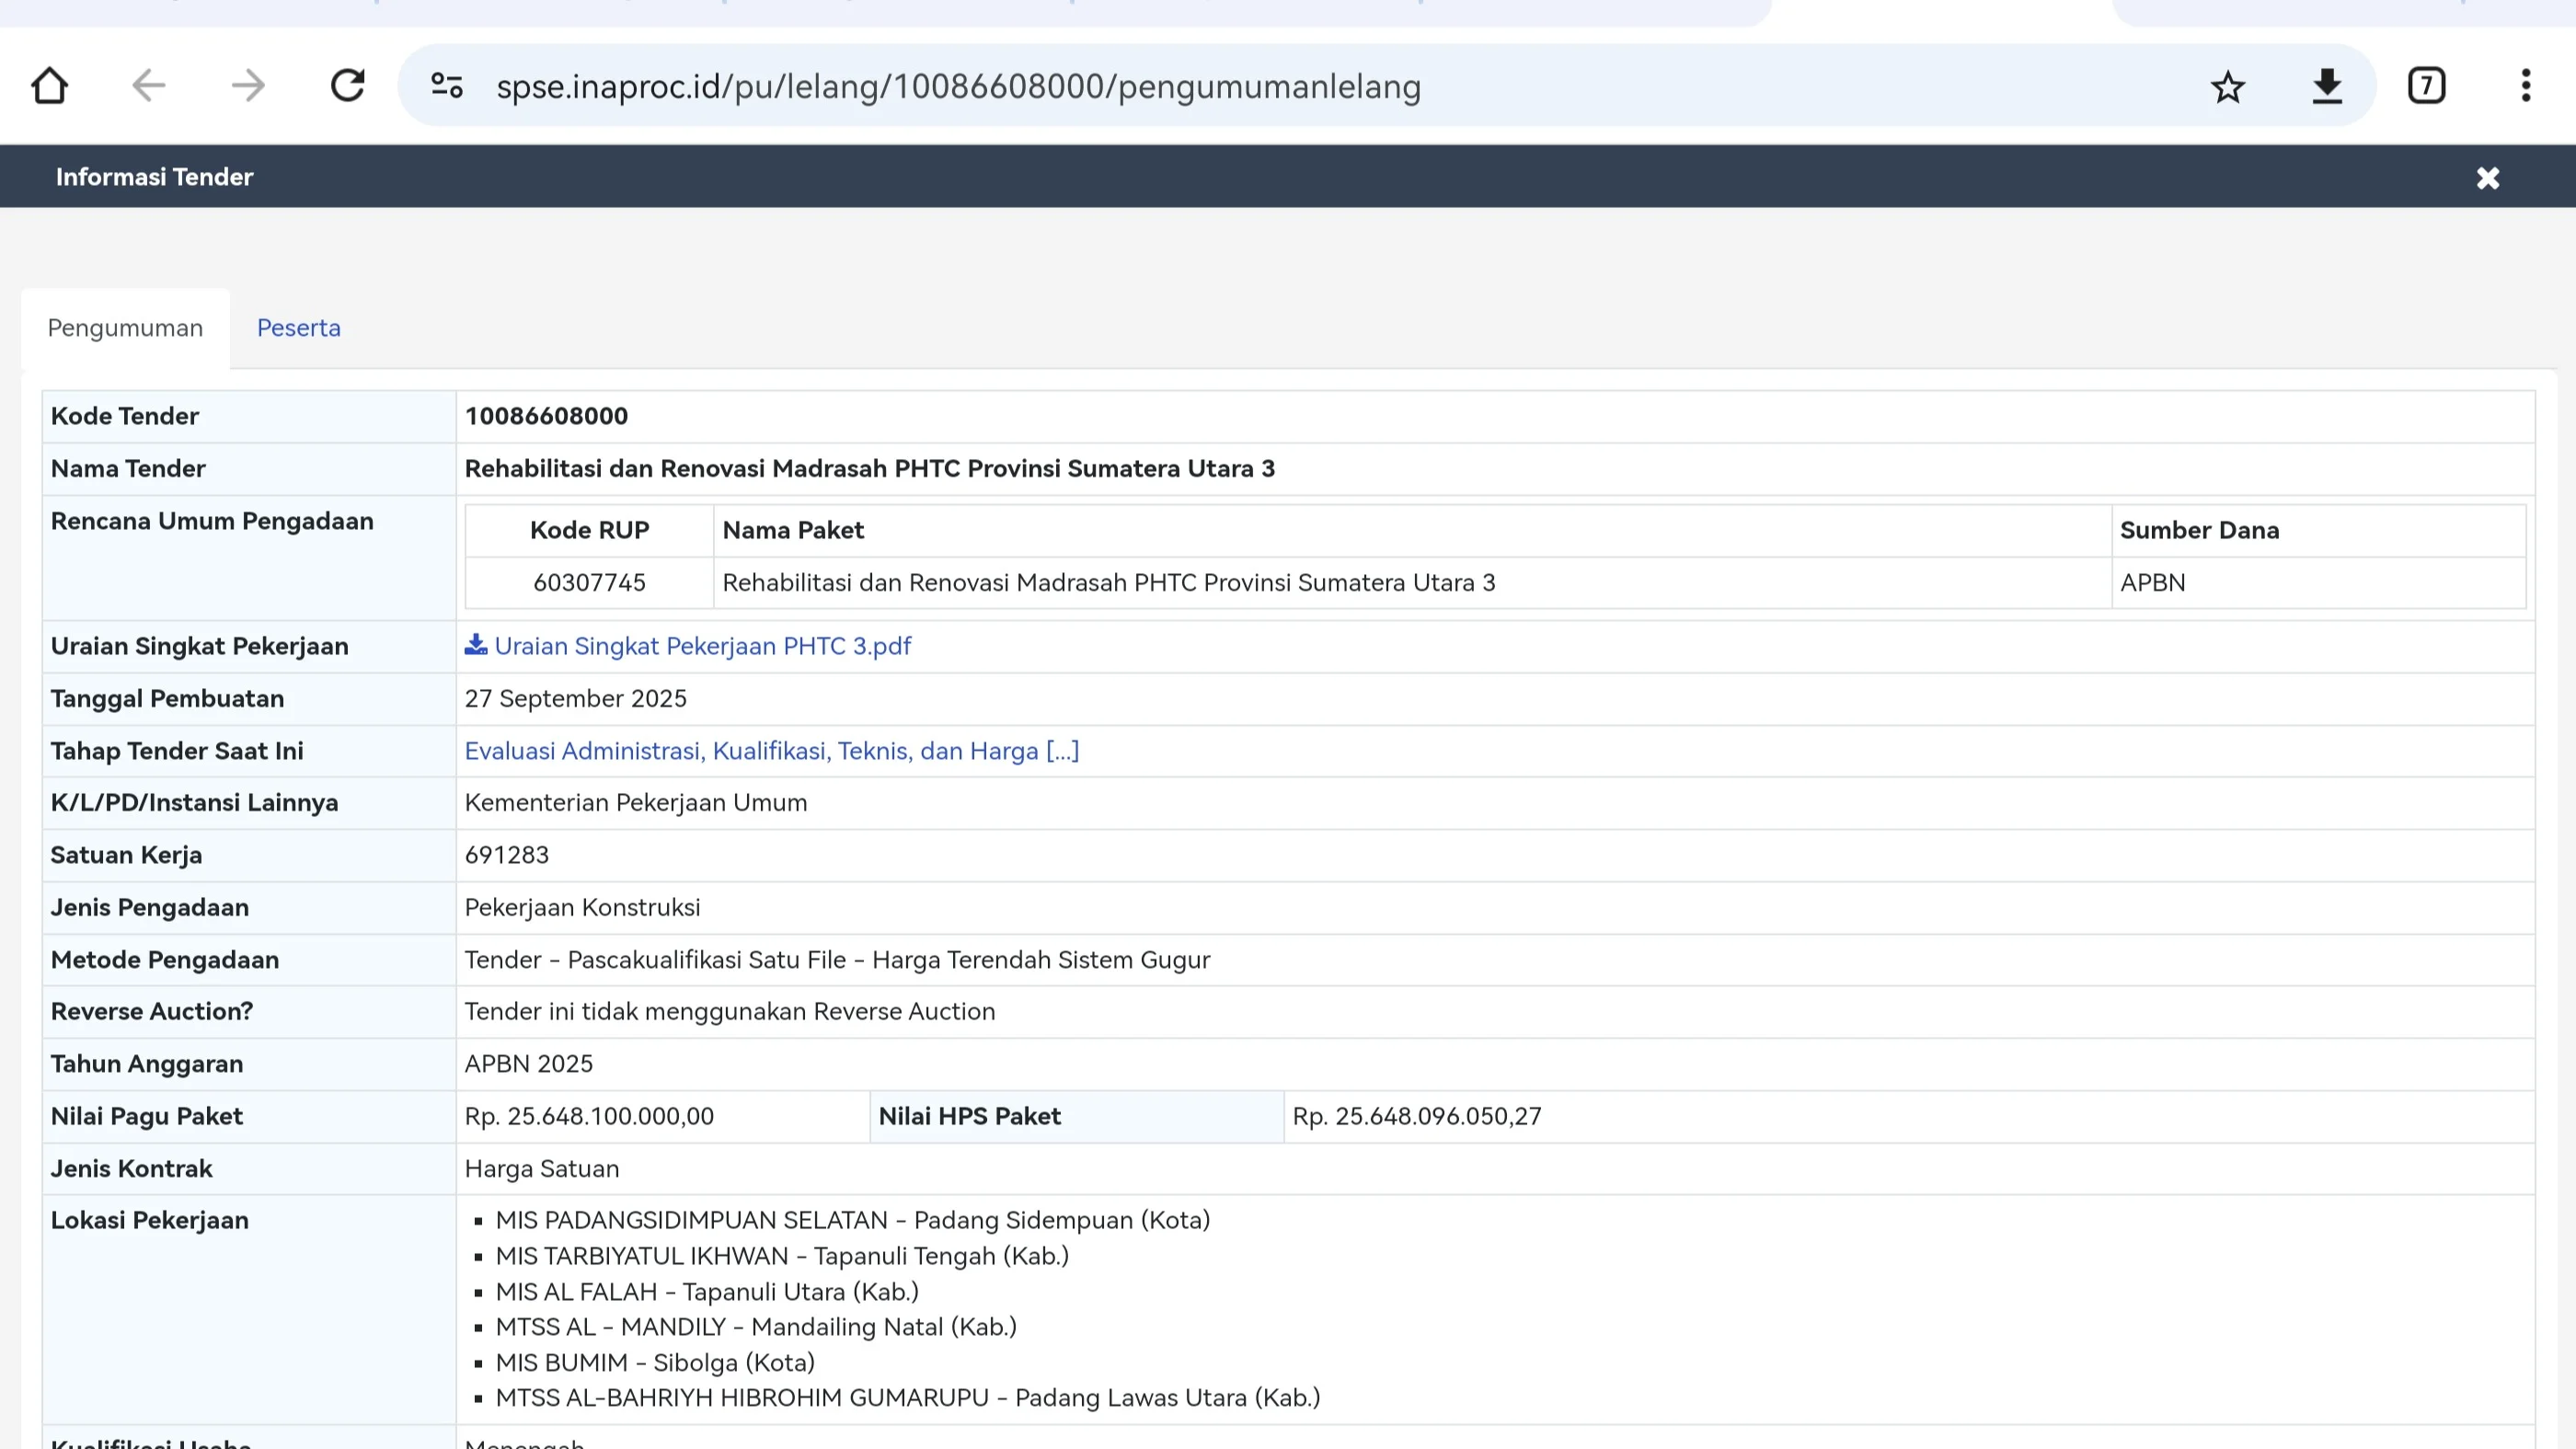Expand truncated stage details via [...]
2576x1449 pixels.
coord(1062,751)
